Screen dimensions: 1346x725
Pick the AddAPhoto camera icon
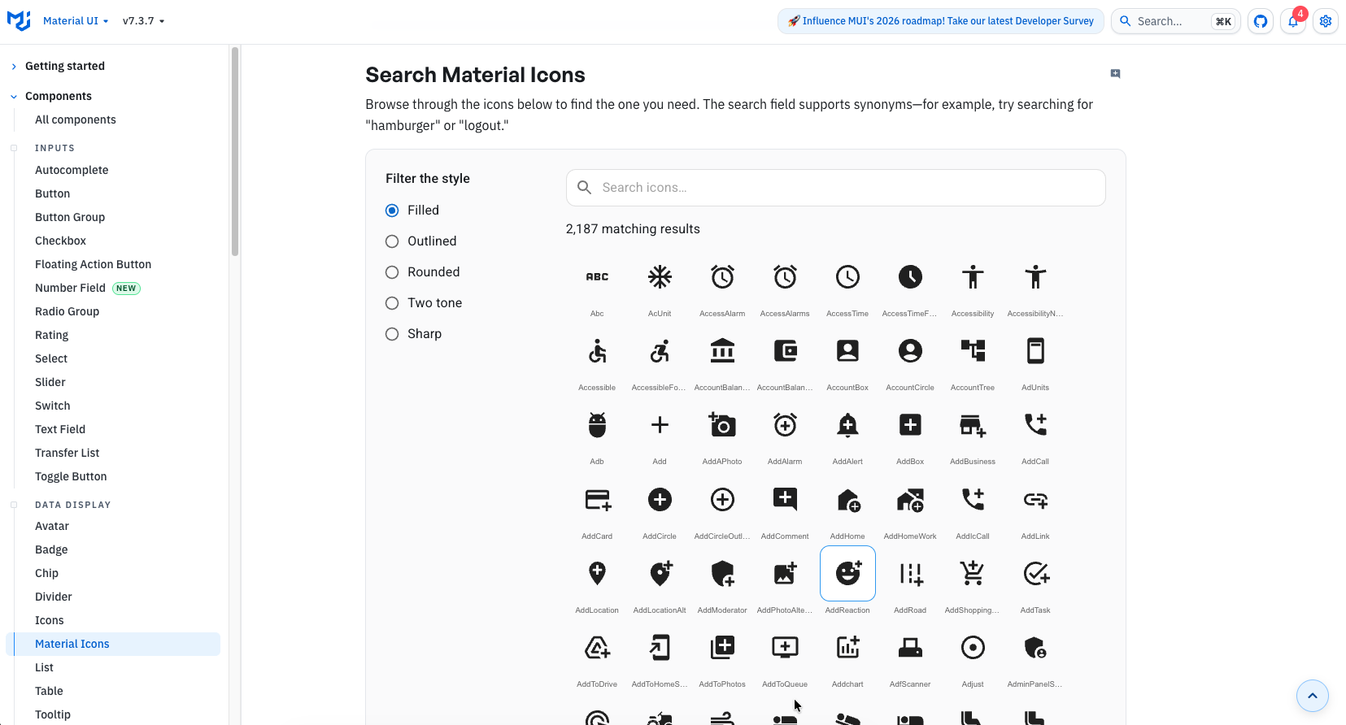click(x=722, y=425)
